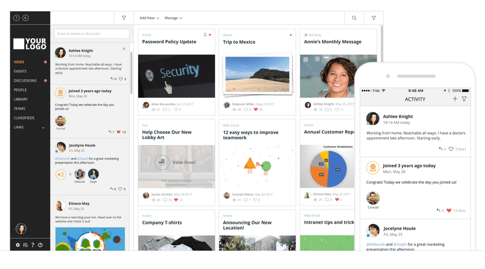Screen dimensions: 485x269
Task: Tap heart showing 13 likes on mobile
Action: (449, 211)
